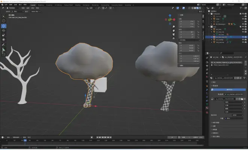Click the current frame field in timeline

172,137
